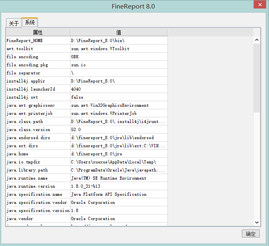This screenshot has width=269, height=246.
Task: Select the java.runtime.version property cell
Action: pos(38,186)
